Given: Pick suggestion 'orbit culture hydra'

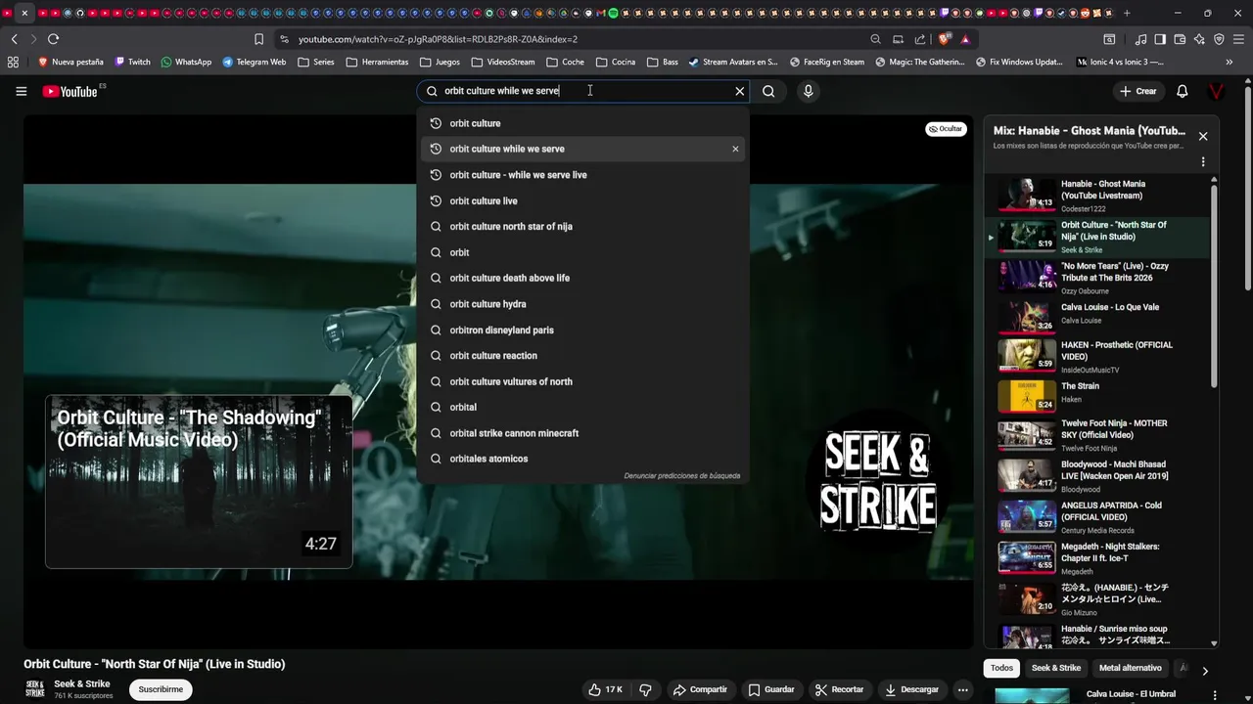Looking at the screenshot, I should 583,304.
